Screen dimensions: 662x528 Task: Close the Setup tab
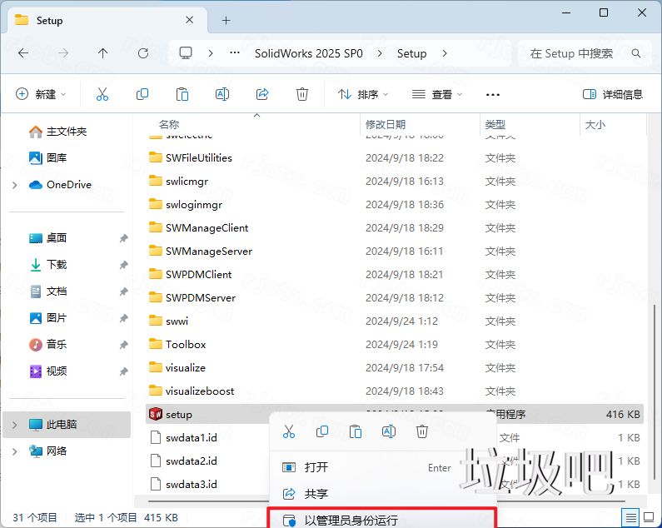(x=190, y=20)
